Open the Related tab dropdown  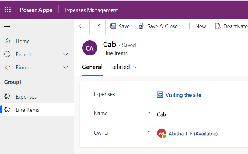tap(124, 67)
